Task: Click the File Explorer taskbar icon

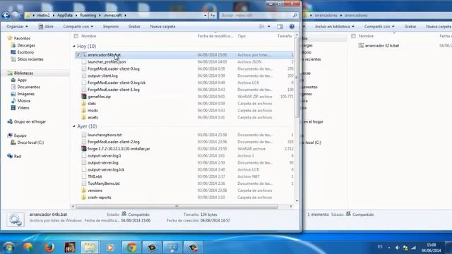Action: click(x=90, y=248)
